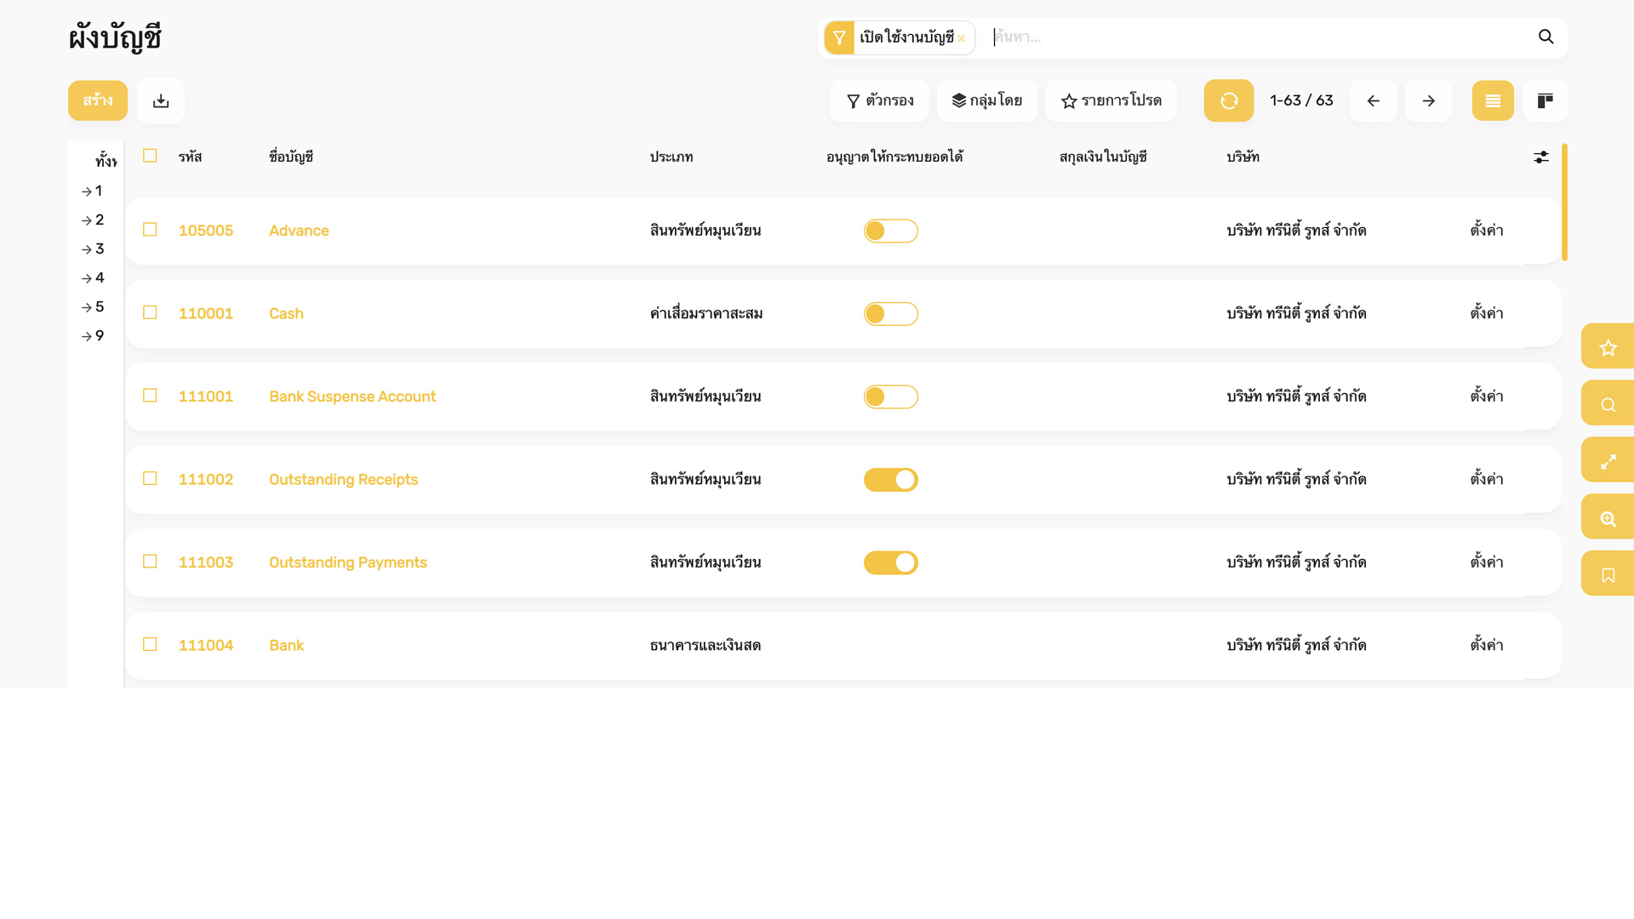The width and height of the screenshot is (1634, 919).
Task: Tick the select-all header checkbox
Action: point(150,156)
